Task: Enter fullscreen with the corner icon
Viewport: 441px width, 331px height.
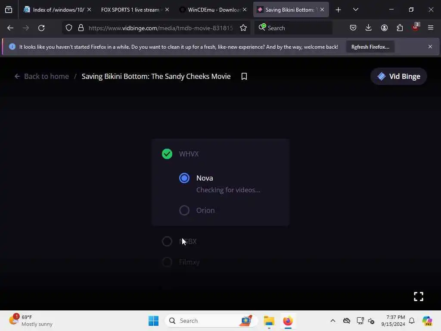Action: pyautogui.click(x=419, y=297)
